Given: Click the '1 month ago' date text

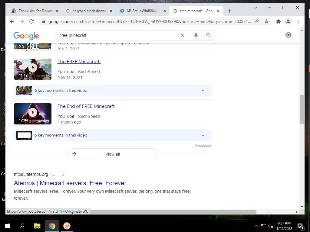Looking at the screenshot, I should click(x=69, y=122).
